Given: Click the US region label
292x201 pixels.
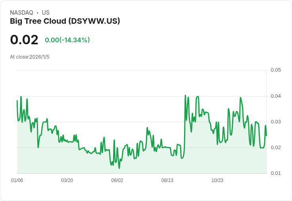Looking at the screenshot, I should [x=46, y=13].
